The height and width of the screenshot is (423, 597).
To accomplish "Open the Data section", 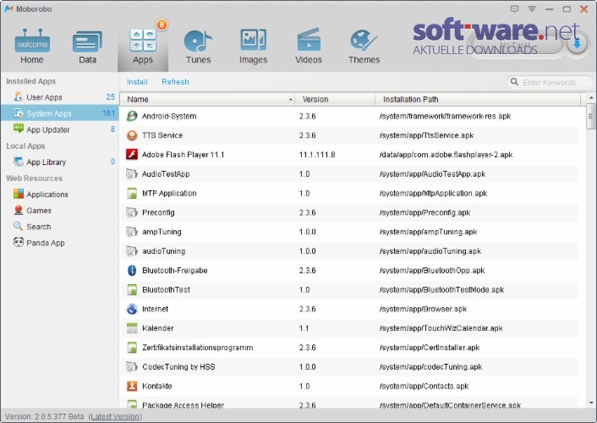I will [87, 47].
